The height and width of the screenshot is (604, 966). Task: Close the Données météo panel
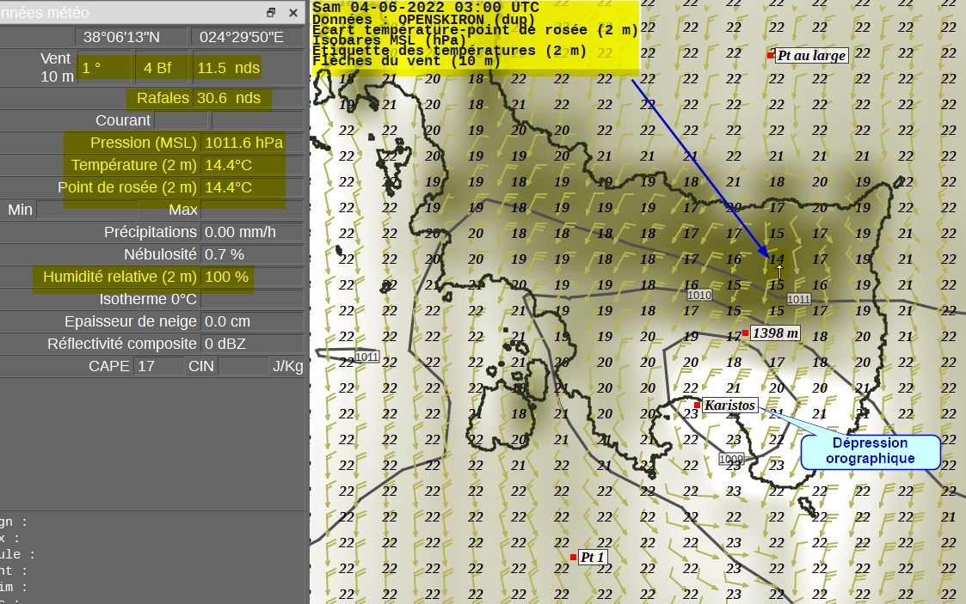pyautogui.click(x=293, y=13)
